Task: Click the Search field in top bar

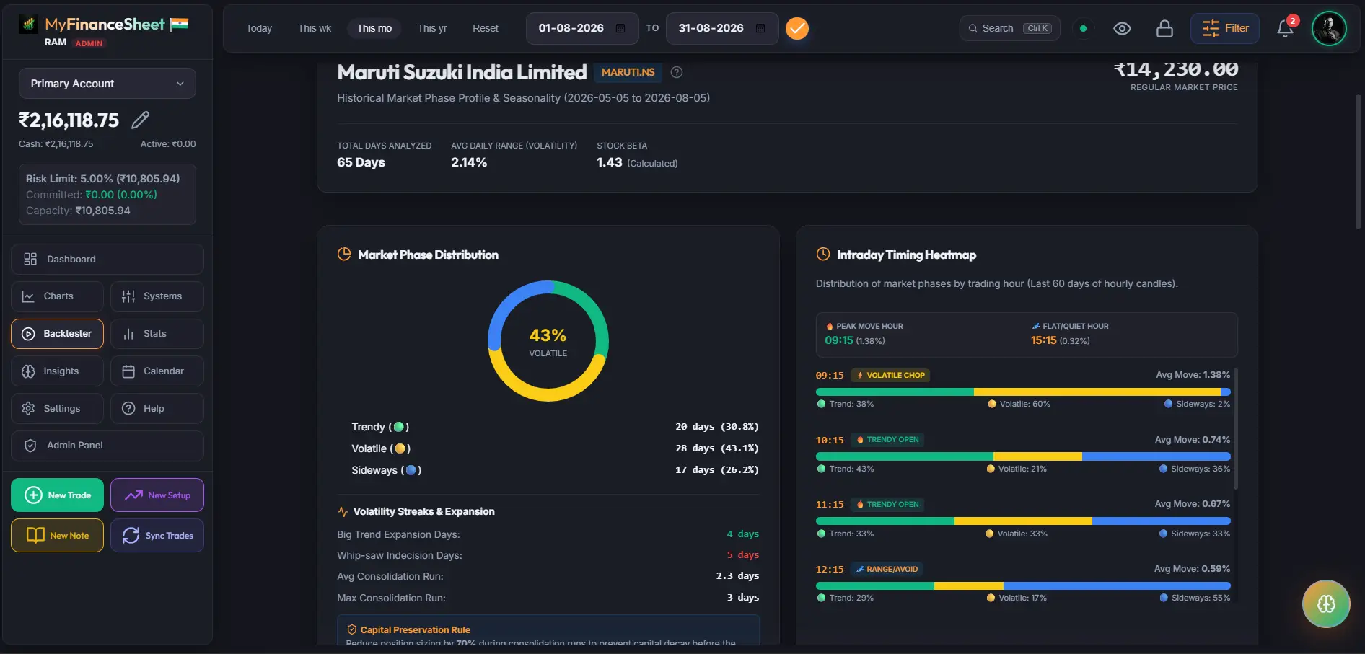Action: [1009, 28]
